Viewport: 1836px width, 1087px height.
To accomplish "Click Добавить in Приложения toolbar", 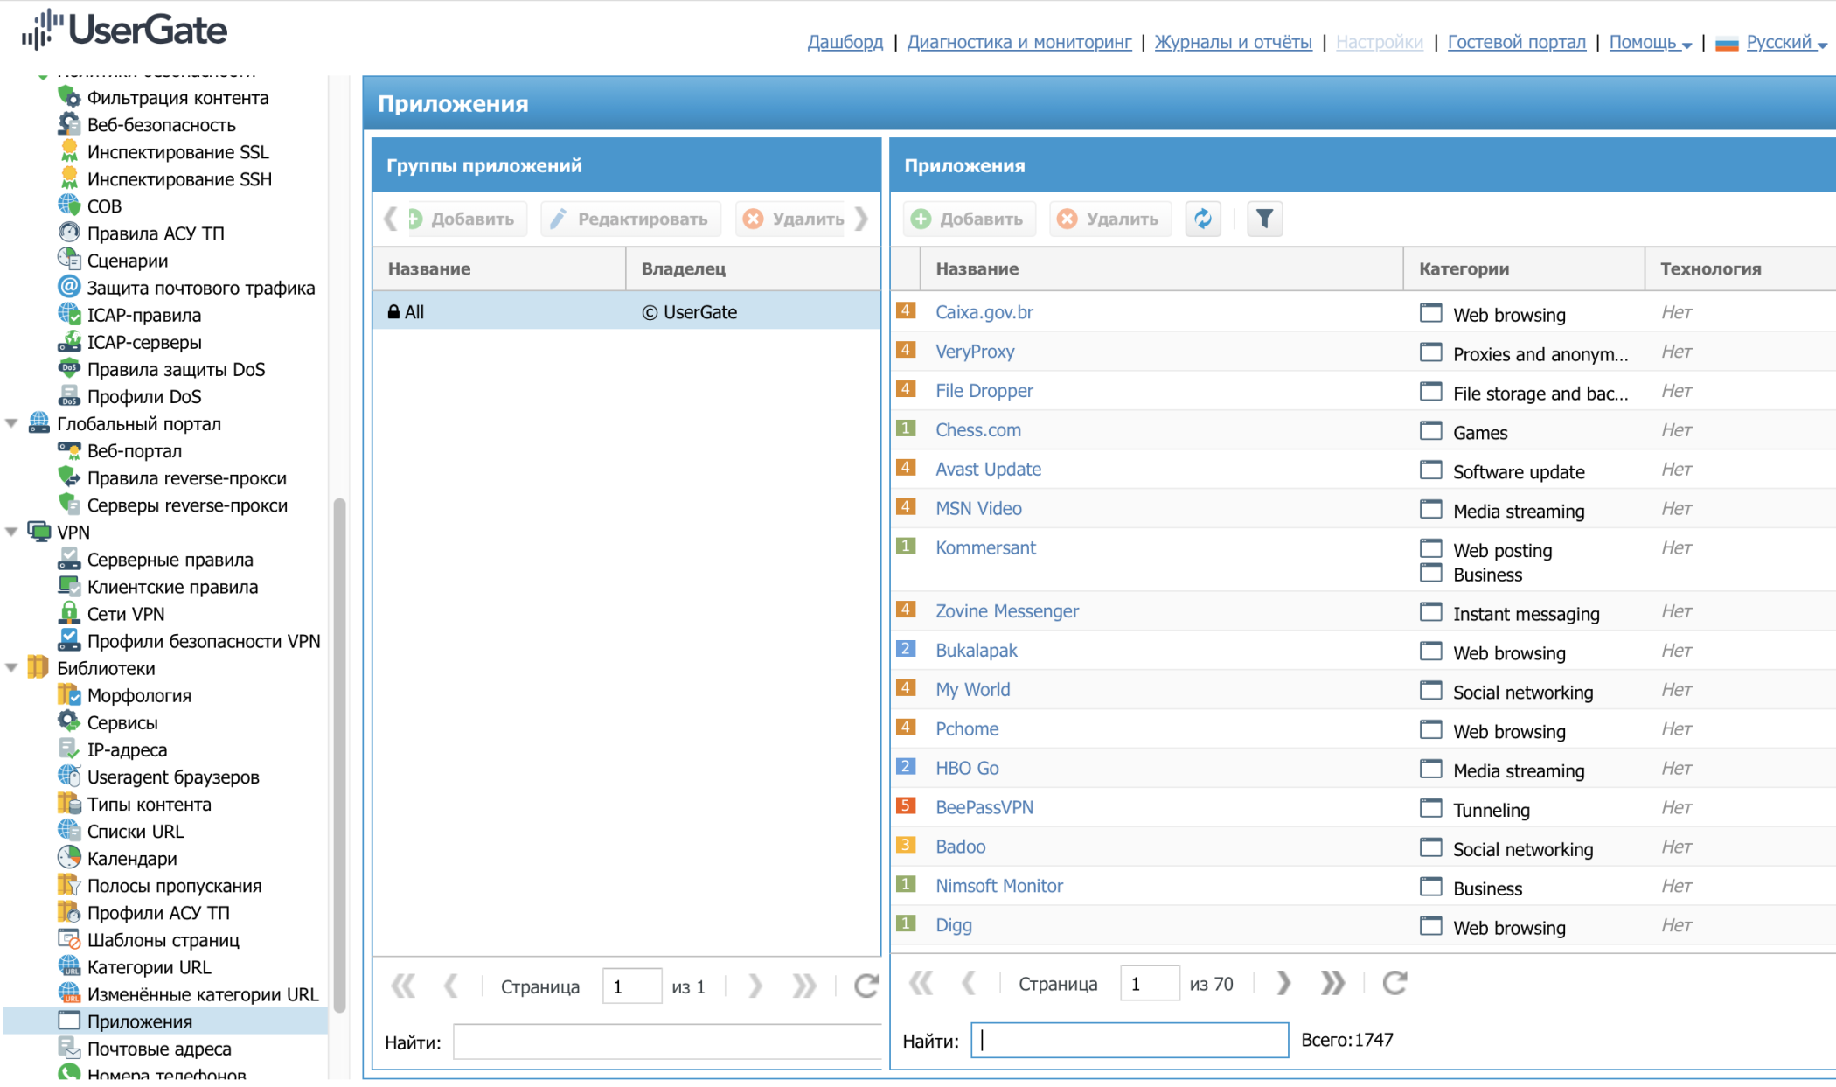I will pyautogui.click(x=968, y=219).
